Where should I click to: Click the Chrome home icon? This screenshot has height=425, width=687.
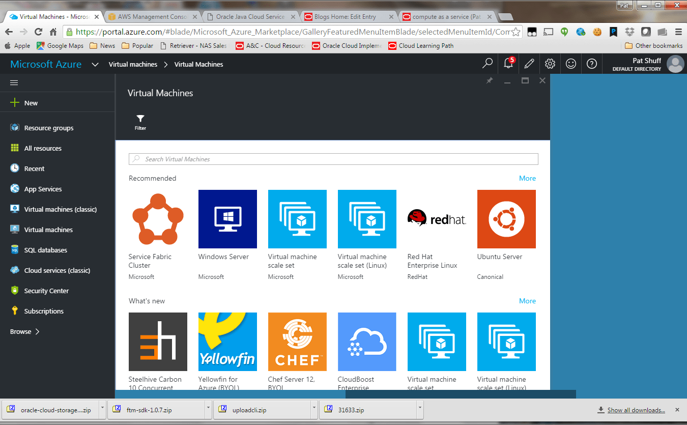click(x=53, y=32)
